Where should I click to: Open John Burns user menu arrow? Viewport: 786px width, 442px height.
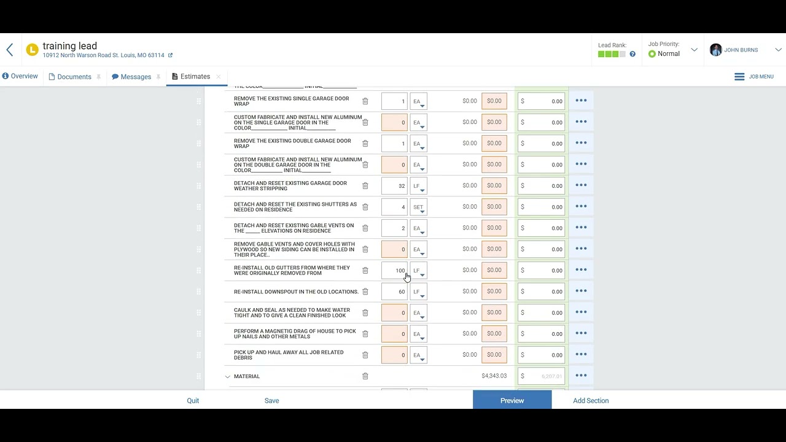778,50
